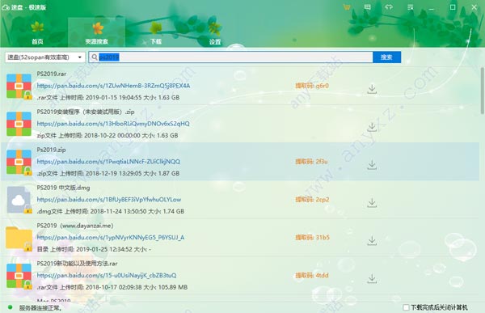Click the blue 搜索 button
This screenshot has width=485, height=313.
tap(386, 57)
